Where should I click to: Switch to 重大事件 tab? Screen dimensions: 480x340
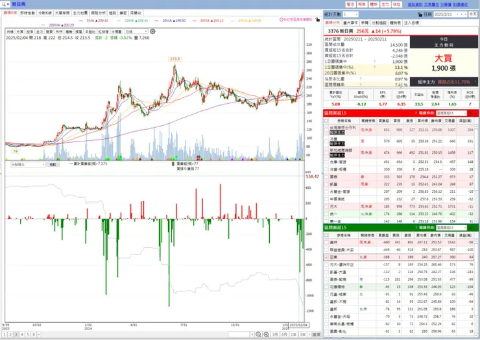tap(350, 23)
